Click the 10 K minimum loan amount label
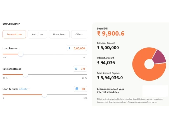 pos(5,57)
